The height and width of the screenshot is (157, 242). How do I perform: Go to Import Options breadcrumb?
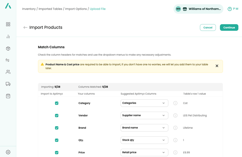pos(76,9)
